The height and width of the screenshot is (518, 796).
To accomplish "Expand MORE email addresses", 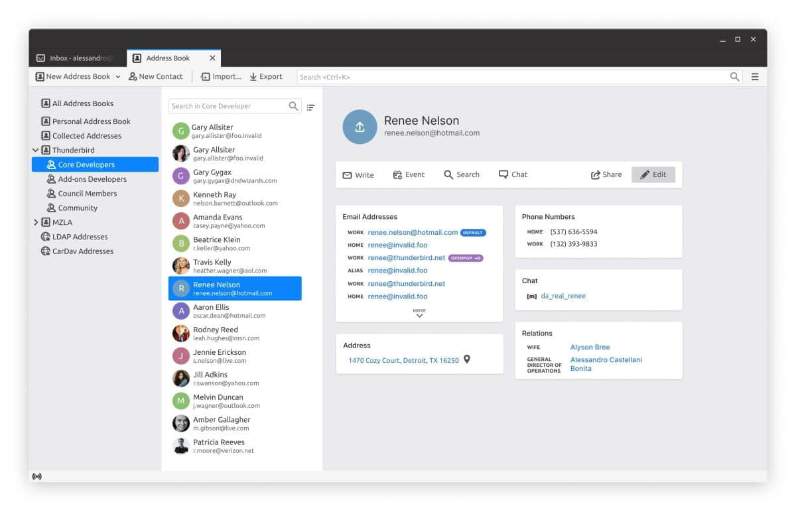I will 419,313.
